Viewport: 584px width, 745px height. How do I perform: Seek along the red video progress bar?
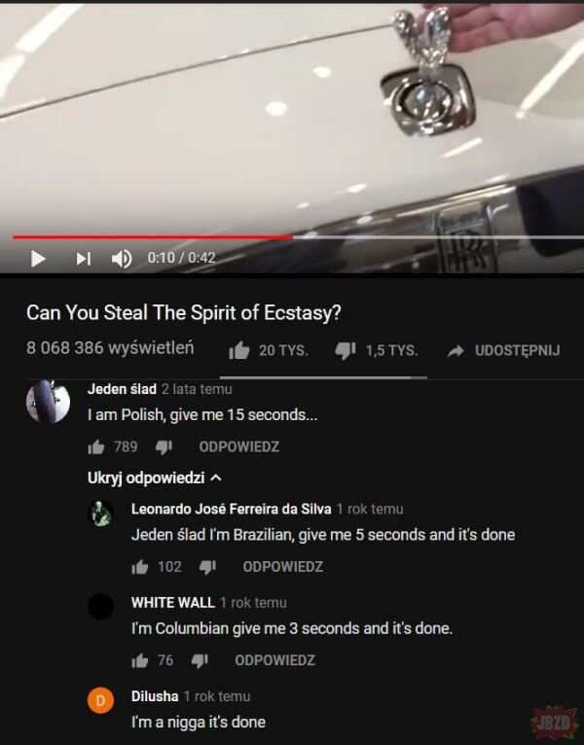tap(292, 236)
